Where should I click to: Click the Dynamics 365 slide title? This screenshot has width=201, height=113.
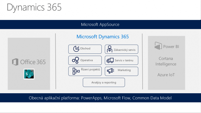click(x=34, y=7)
